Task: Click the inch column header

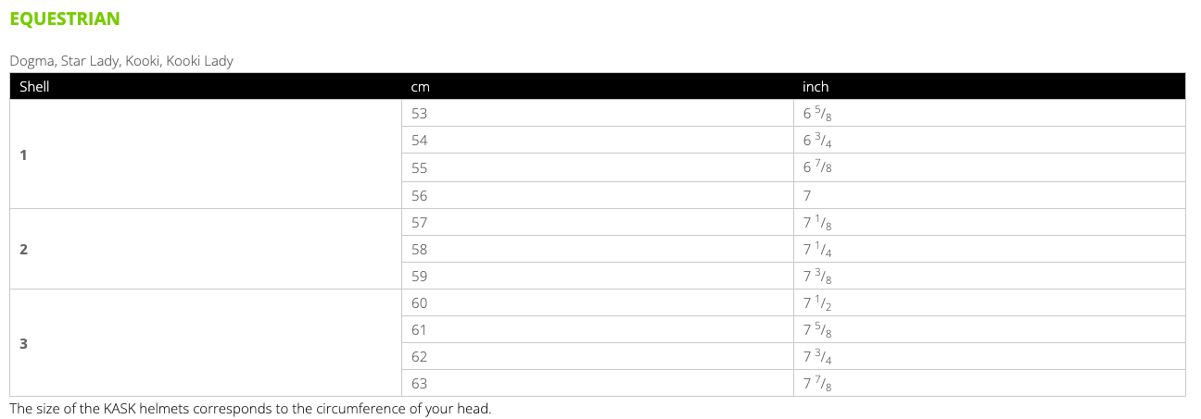Action: coord(815,87)
